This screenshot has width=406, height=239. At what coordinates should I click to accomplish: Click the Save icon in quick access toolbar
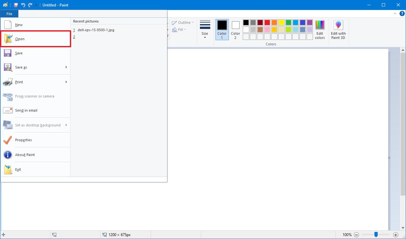pyautogui.click(x=16, y=5)
